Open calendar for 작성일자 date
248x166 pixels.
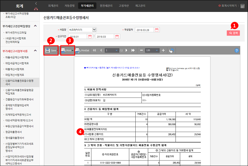157,30
